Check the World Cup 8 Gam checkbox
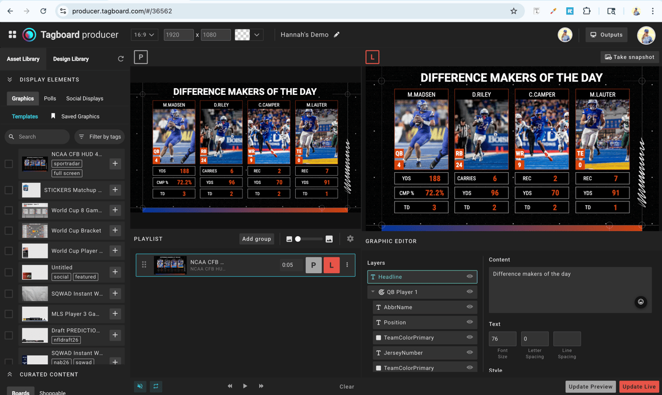This screenshot has width=662, height=395. [8, 210]
